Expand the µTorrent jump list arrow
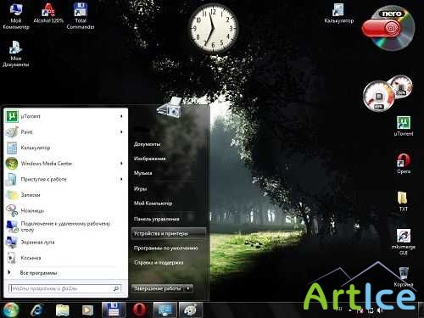This screenshot has height=318, width=424. click(121, 116)
